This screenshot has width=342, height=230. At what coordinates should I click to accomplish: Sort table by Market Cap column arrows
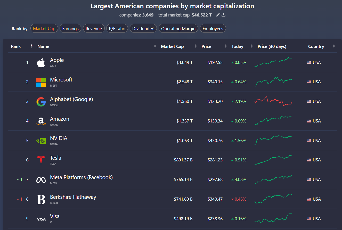[x=196, y=46]
